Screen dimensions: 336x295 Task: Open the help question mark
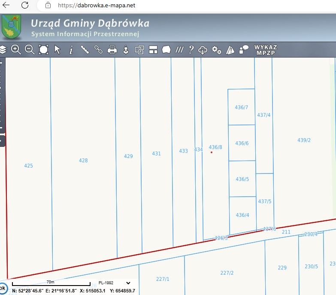(x=191, y=49)
